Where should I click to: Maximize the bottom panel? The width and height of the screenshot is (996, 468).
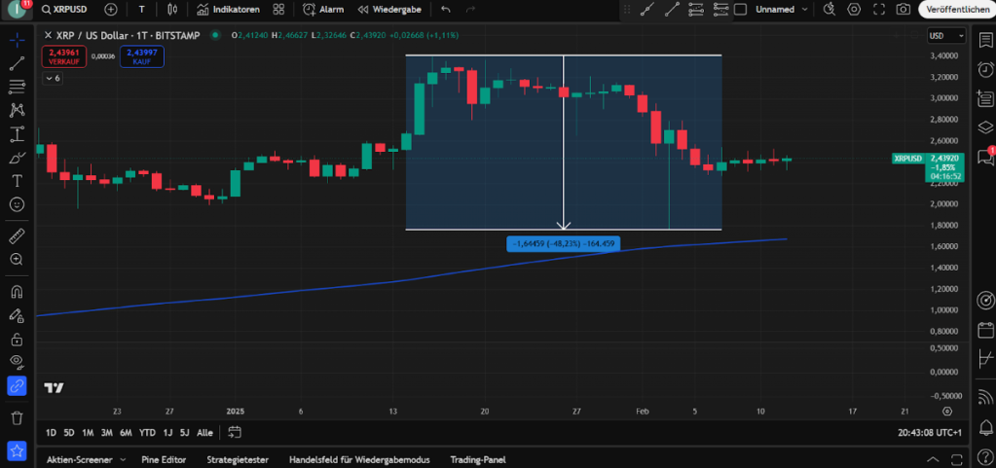coord(957,460)
